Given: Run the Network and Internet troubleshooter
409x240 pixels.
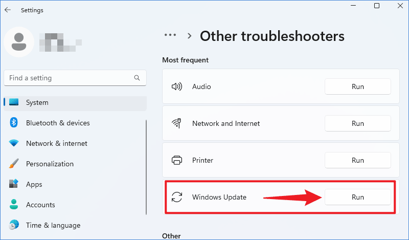Looking at the screenshot, I should pos(357,123).
